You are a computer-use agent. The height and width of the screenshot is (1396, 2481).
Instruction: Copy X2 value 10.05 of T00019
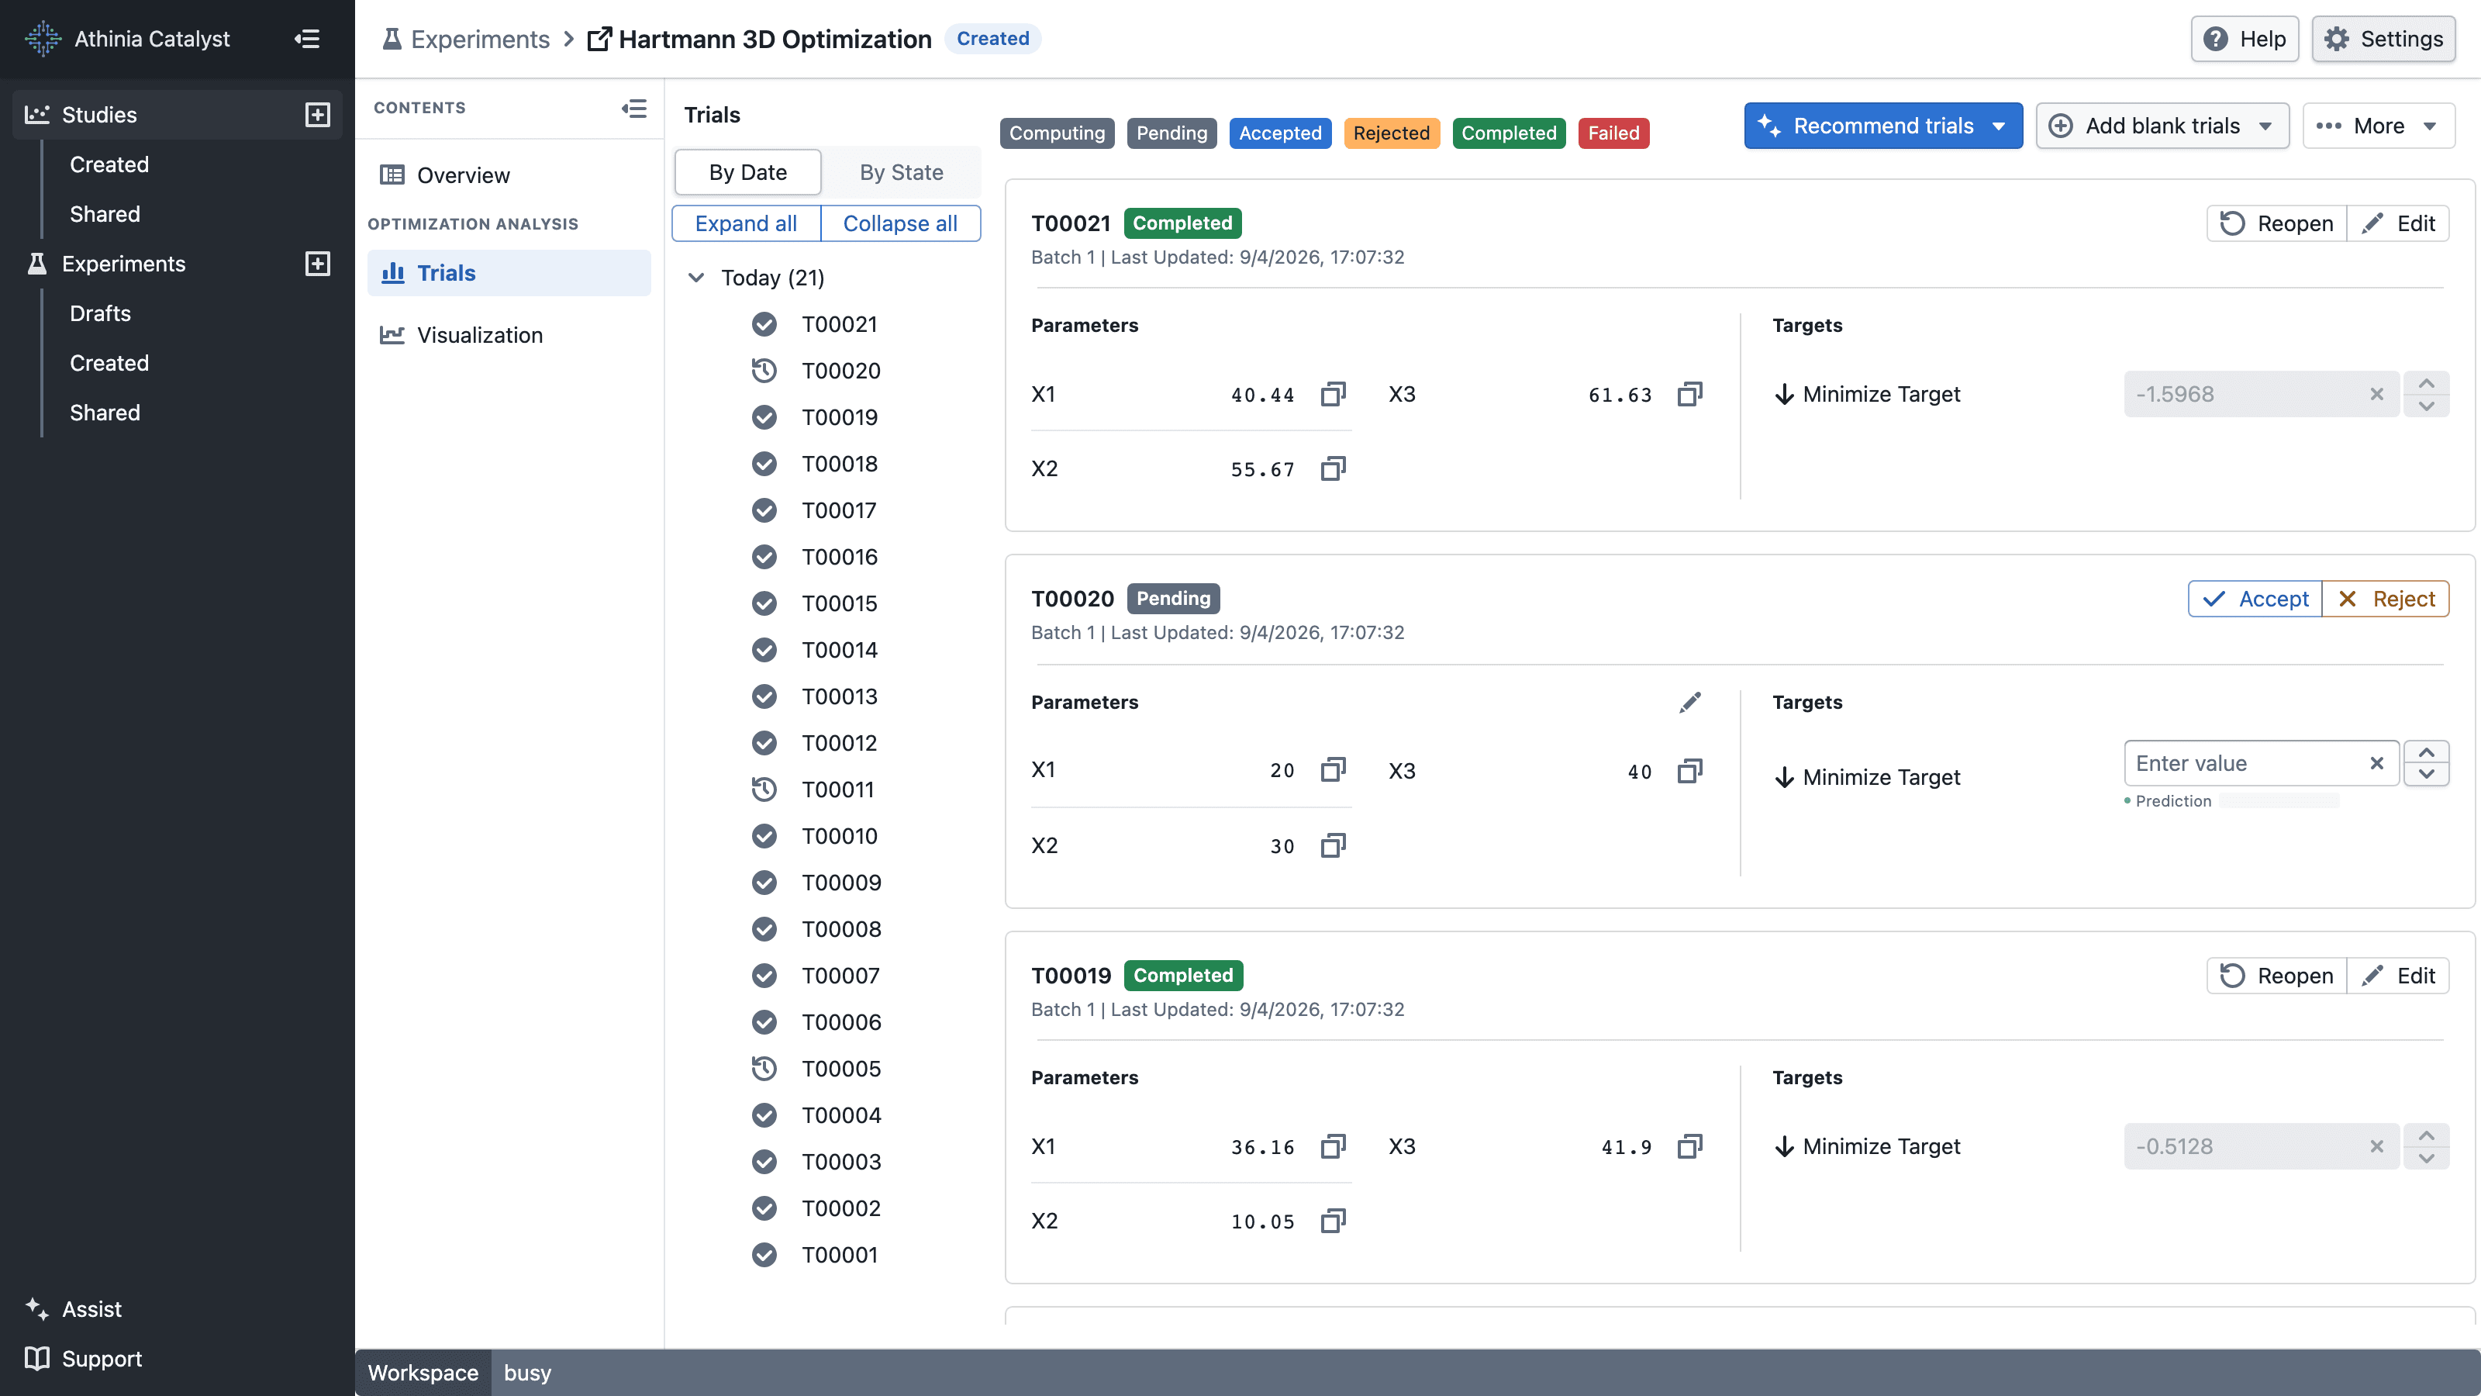(x=1333, y=1221)
